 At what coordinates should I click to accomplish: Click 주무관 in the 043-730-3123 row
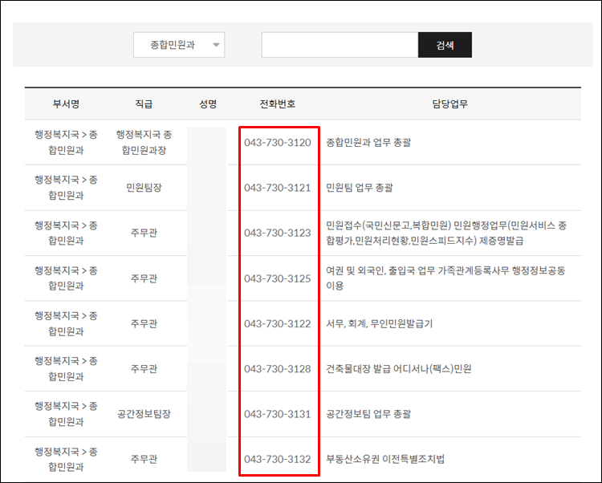pyautogui.click(x=144, y=233)
